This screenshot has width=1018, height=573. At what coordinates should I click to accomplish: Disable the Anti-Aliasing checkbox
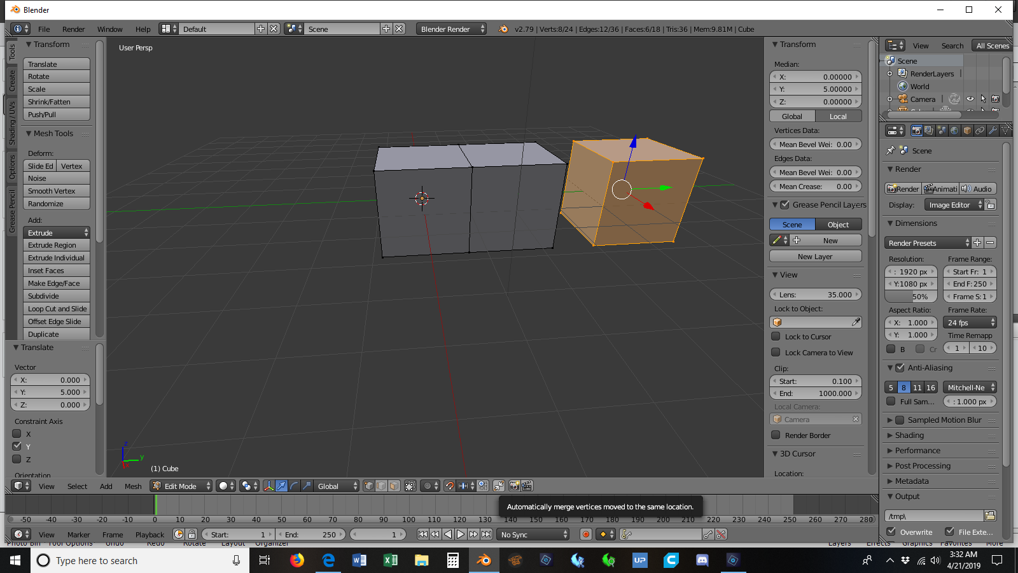(x=900, y=367)
